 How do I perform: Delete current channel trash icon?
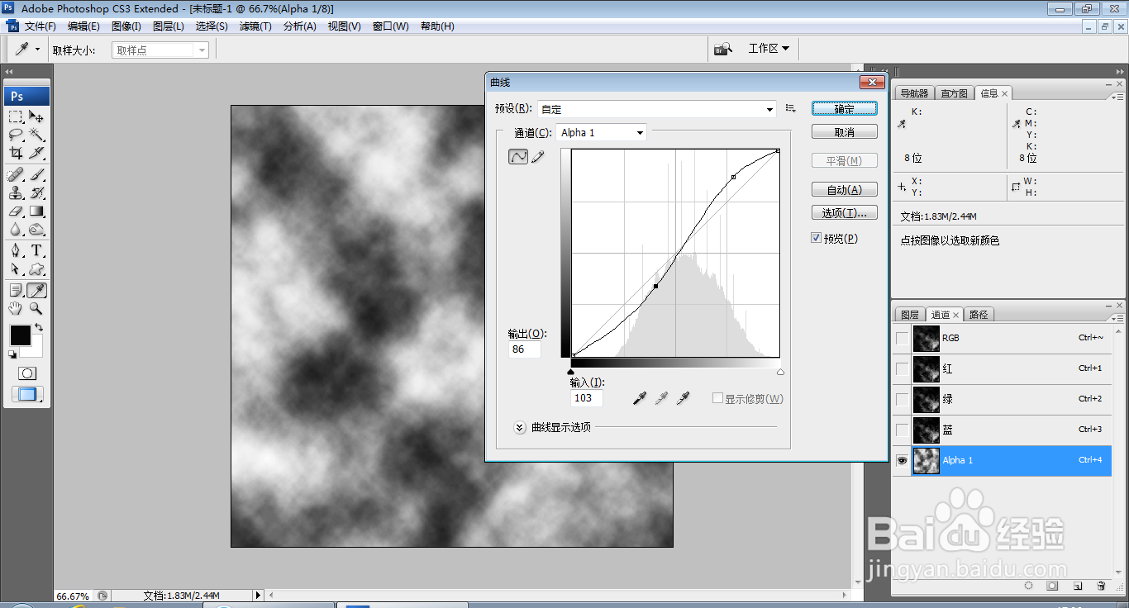pos(1101,586)
